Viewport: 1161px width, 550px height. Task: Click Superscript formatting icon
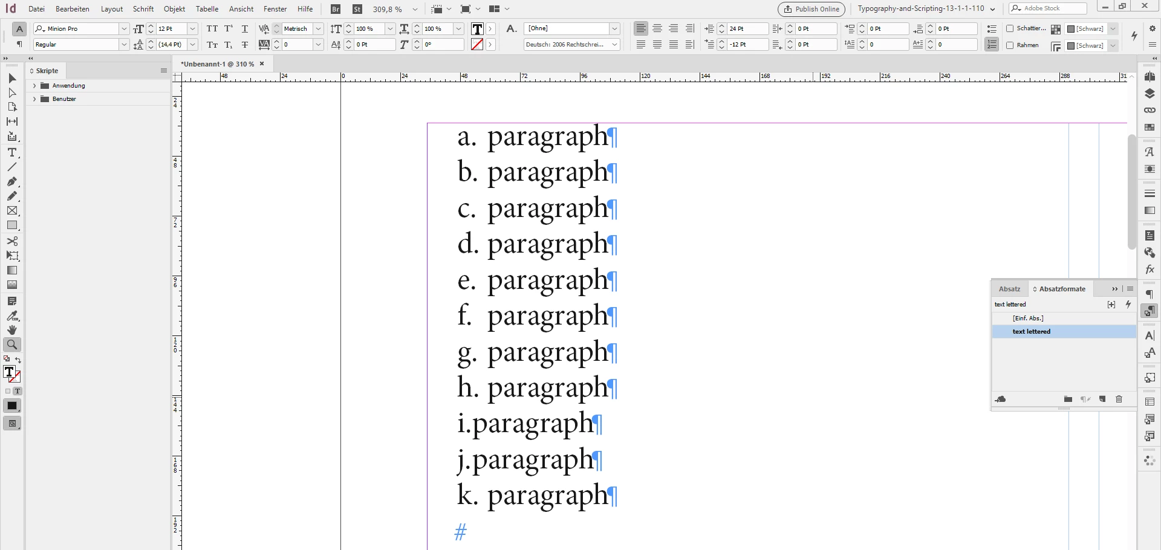tap(229, 28)
